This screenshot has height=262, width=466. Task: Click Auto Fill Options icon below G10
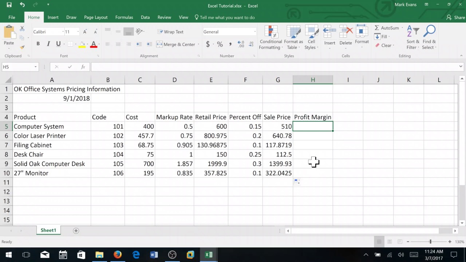(x=297, y=181)
